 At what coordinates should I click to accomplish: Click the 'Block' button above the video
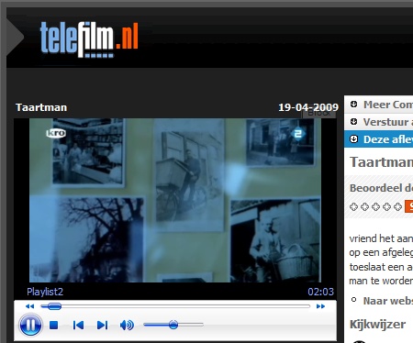319,113
